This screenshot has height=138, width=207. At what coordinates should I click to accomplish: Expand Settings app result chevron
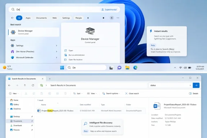[56, 46]
